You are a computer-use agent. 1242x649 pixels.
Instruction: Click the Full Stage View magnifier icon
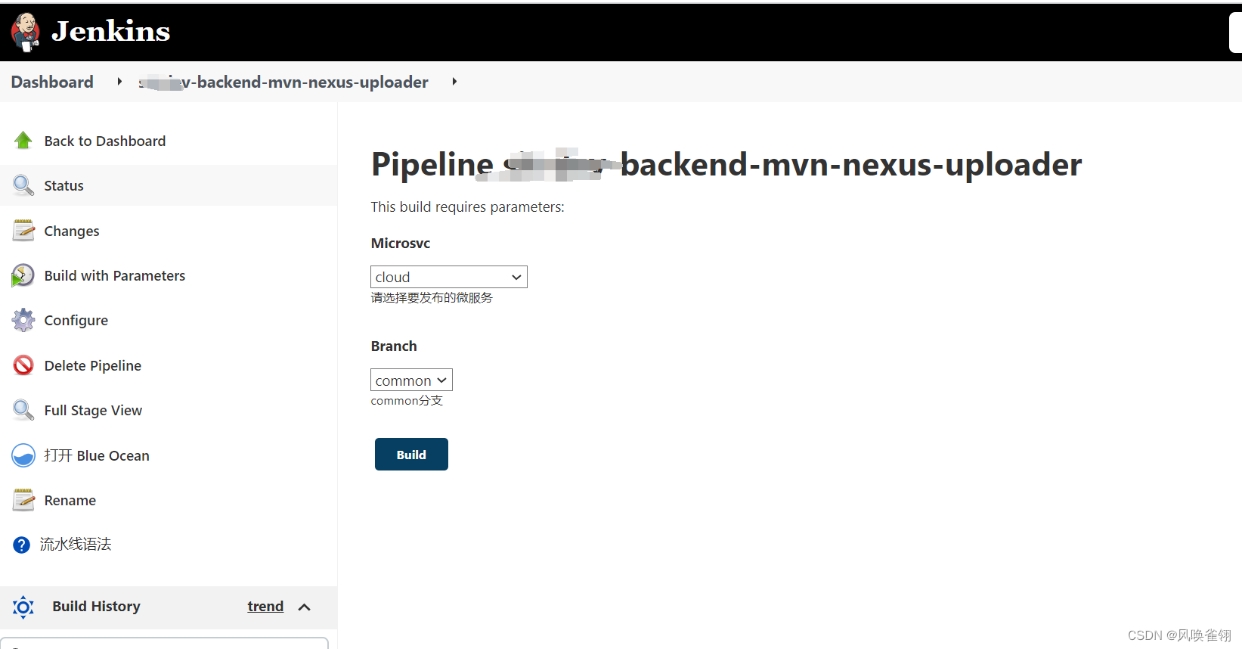pos(23,410)
